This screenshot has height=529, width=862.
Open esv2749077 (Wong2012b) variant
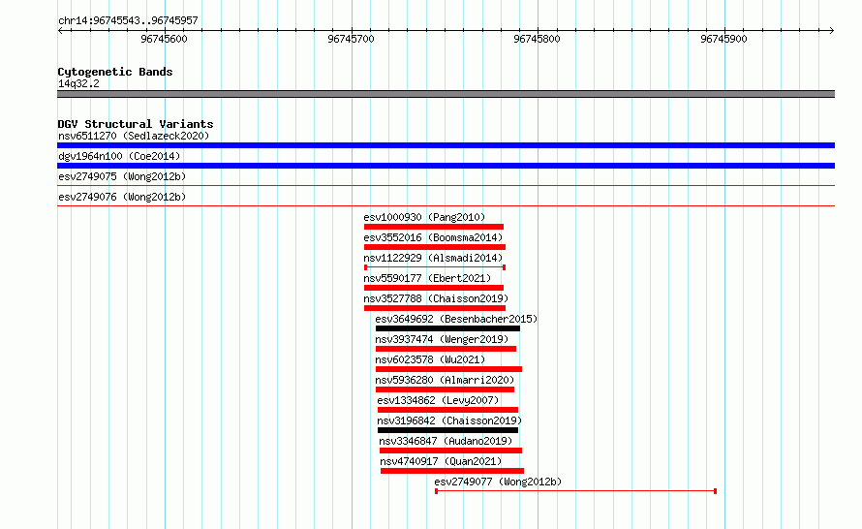pos(498,482)
